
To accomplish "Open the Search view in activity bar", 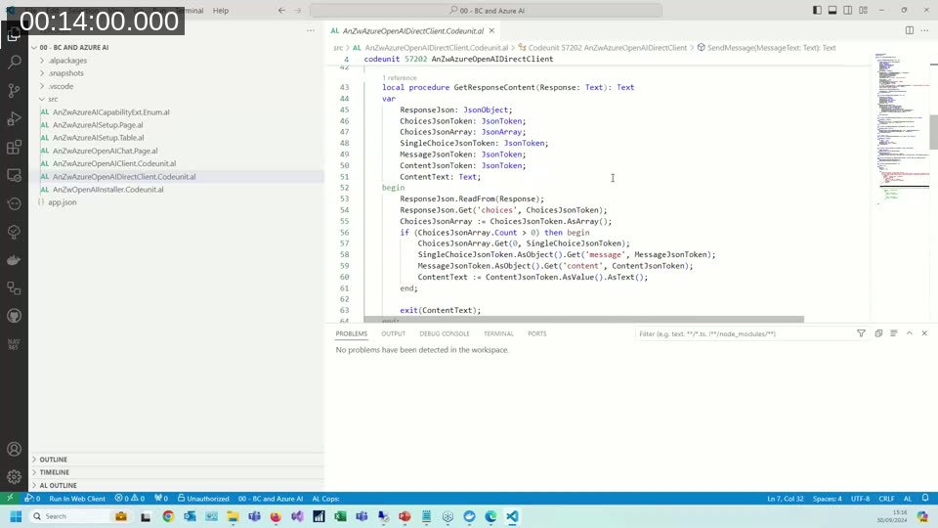I will 14,62.
